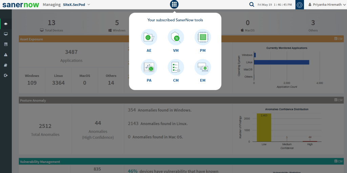Click the date and time display
Viewport: 347px width, 173px height.
tap(274, 5)
